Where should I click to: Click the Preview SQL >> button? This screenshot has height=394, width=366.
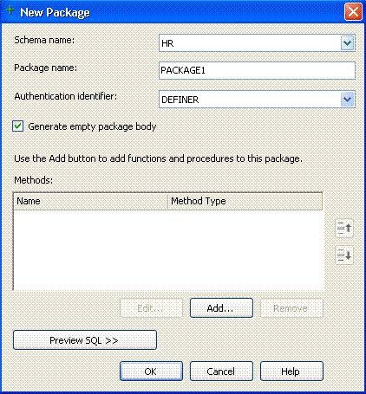pyautogui.click(x=85, y=340)
